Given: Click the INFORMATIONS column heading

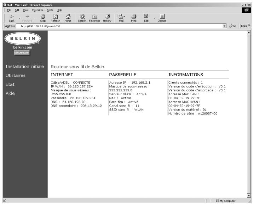Looking at the screenshot, I should (x=186, y=75).
